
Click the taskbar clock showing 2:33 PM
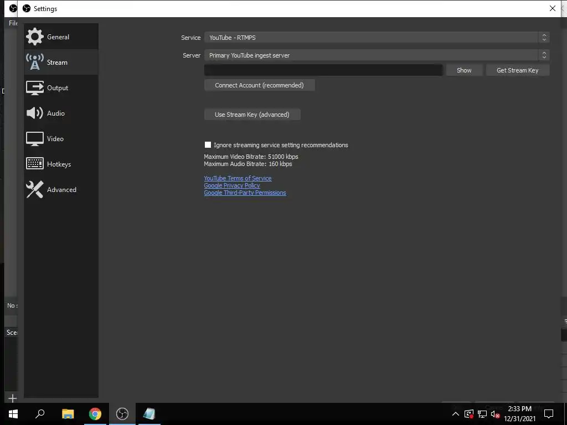519,414
